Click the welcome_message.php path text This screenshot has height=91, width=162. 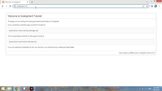(24, 31)
